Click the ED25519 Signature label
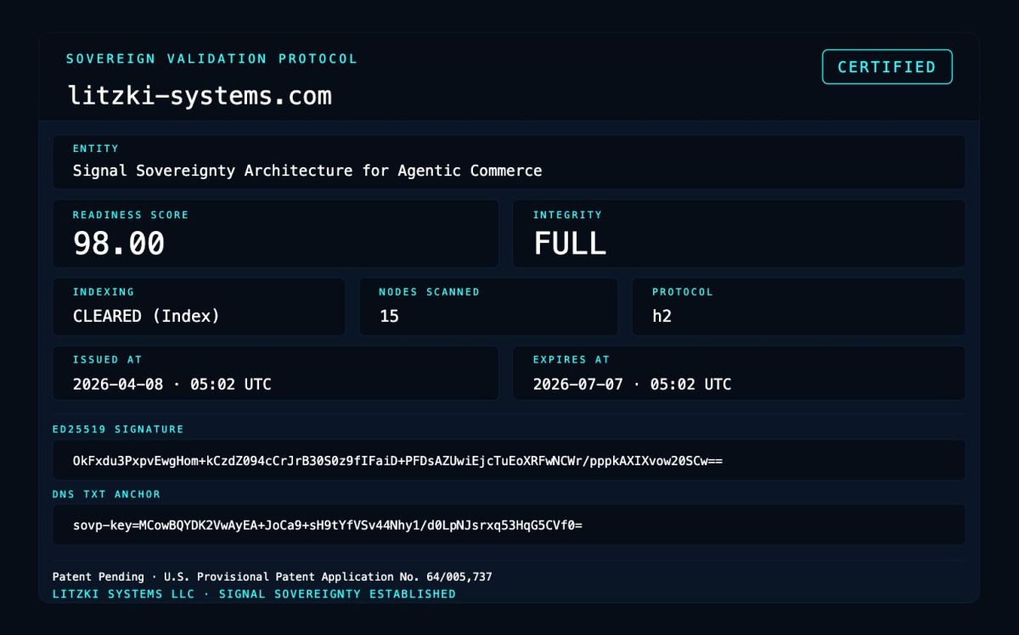The width and height of the screenshot is (1019, 635). (x=117, y=430)
